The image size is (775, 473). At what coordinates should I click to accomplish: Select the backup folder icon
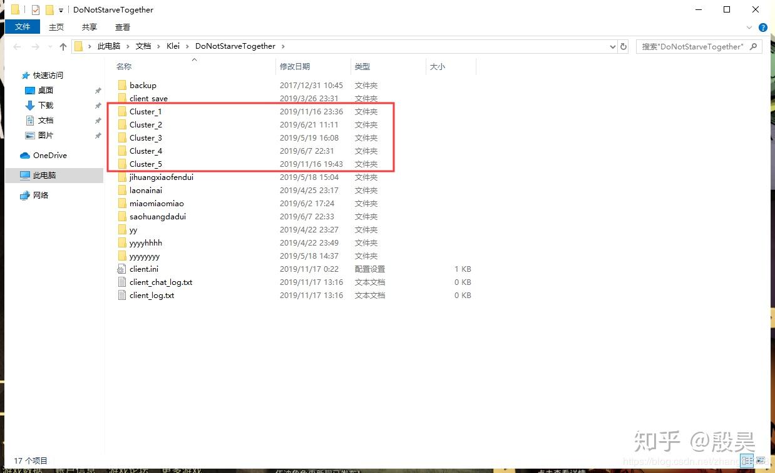[x=122, y=85]
